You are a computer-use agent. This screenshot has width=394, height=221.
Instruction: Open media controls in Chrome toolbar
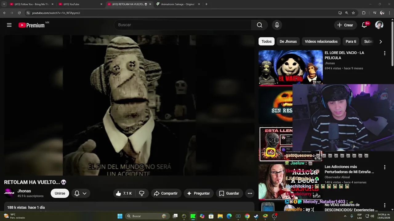tap(375, 13)
